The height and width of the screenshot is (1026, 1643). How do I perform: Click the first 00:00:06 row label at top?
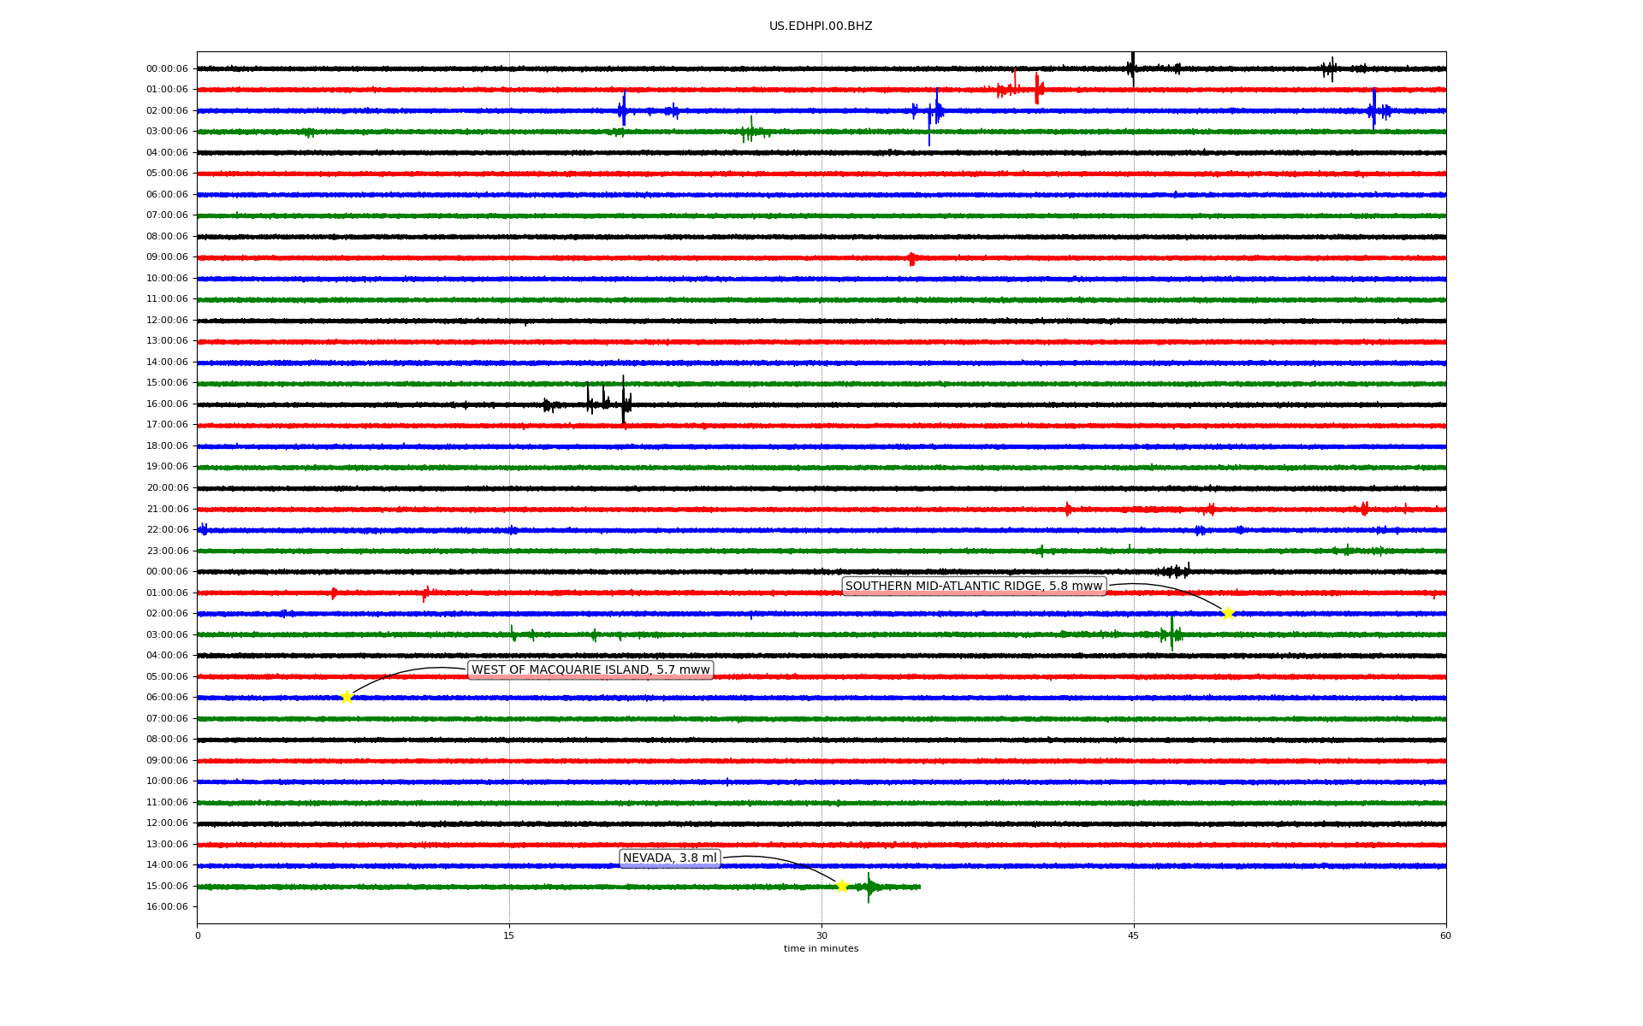[x=167, y=69]
